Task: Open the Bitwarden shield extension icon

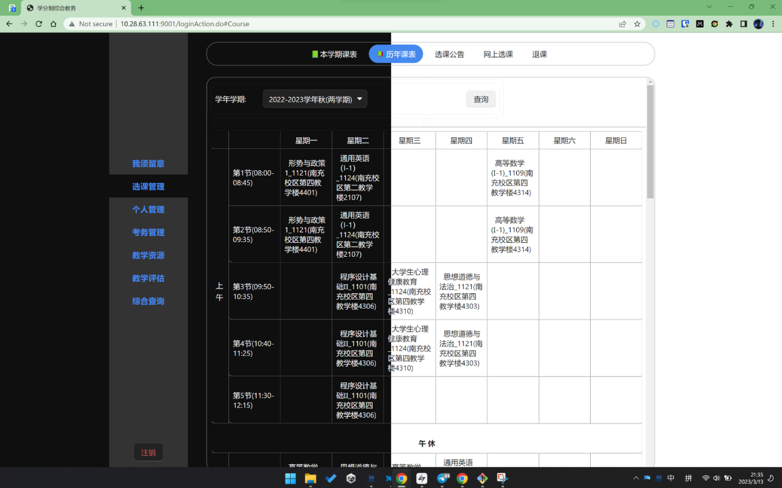Action: [685, 24]
